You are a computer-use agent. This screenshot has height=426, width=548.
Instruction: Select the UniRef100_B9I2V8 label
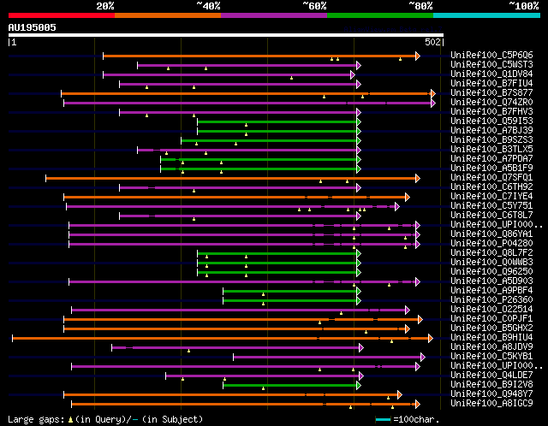(x=491, y=385)
